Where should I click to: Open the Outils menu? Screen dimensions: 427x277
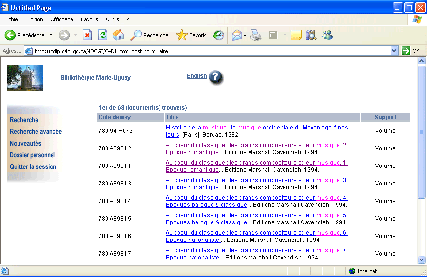112,19
